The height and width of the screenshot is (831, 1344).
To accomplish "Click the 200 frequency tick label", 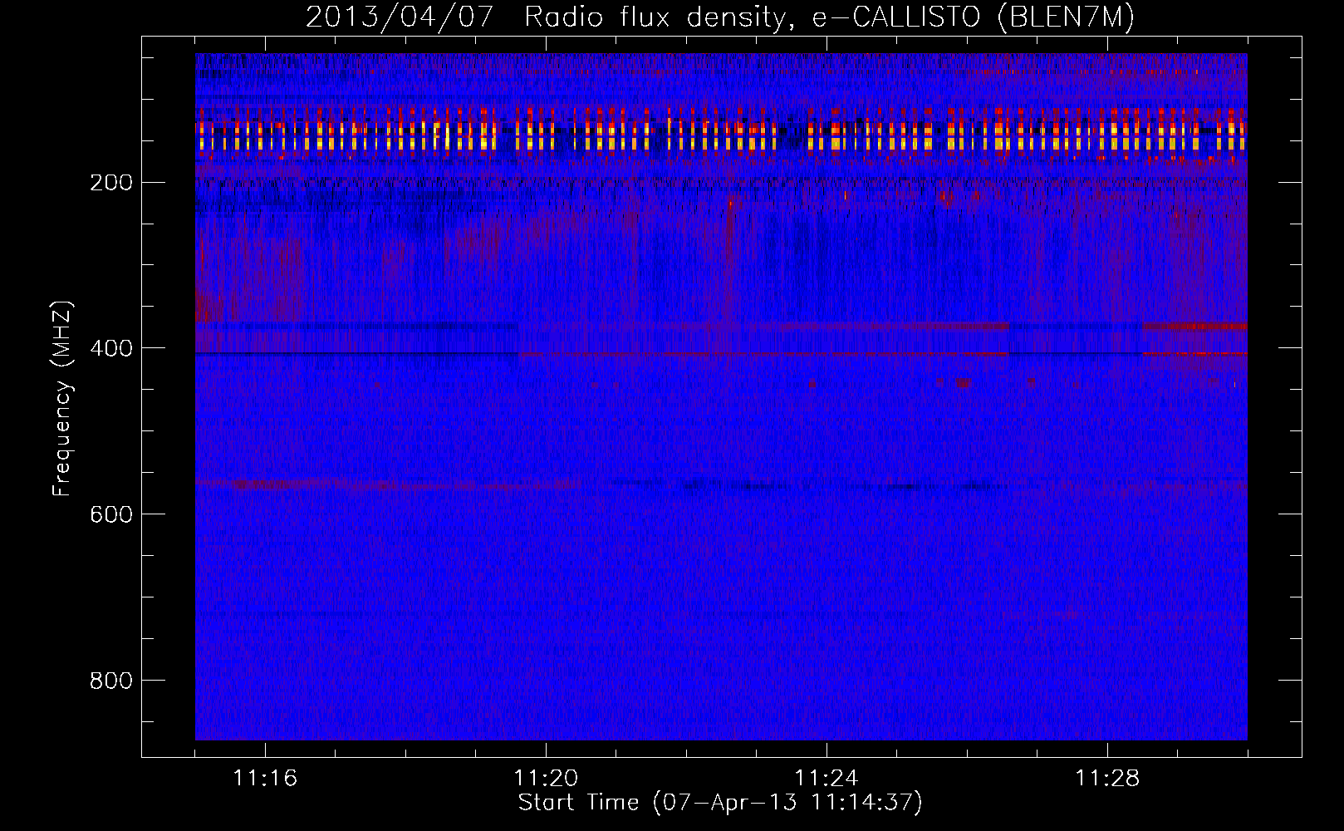I will (x=111, y=182).
